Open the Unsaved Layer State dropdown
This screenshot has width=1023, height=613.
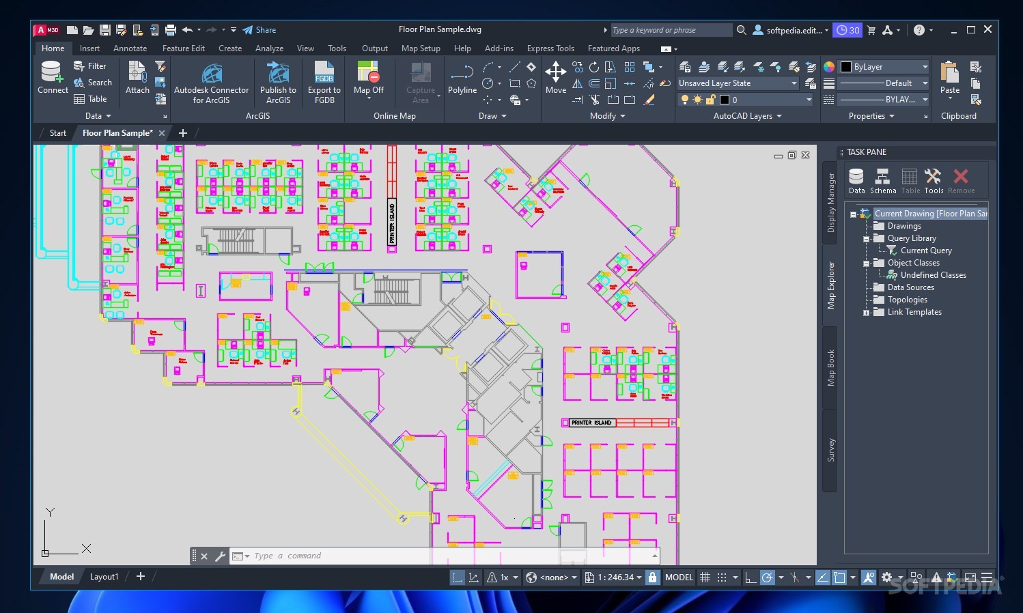(x=738, y=83)
